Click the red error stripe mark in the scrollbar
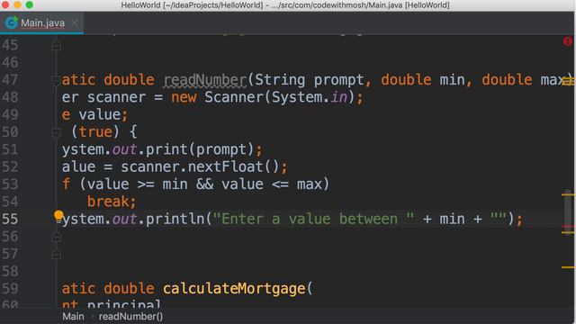This screenshot has height=324, width=576. 568,228
